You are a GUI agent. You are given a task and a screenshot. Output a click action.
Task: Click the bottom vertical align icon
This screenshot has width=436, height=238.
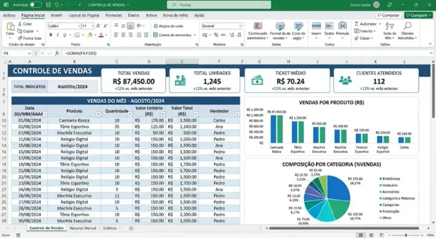tap(130, 26)
